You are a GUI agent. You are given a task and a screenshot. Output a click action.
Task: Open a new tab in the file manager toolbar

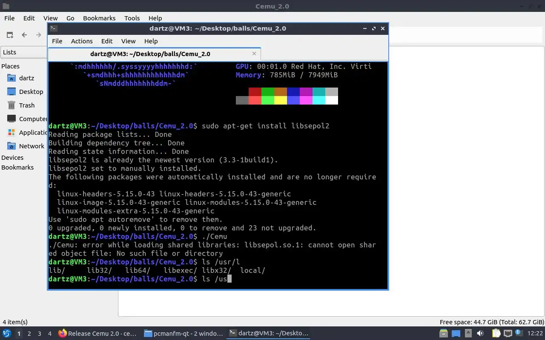click(10, 35)
